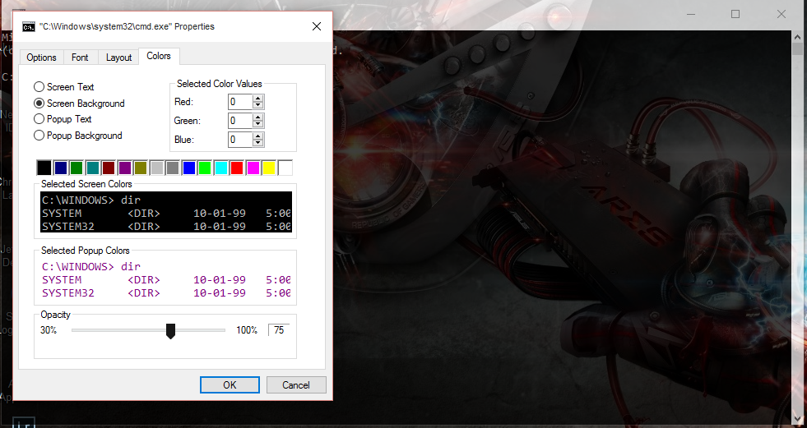Screen dimensions: 807x428
Task: Pick the bright green color swatch
Action: (x=205, y=168)
